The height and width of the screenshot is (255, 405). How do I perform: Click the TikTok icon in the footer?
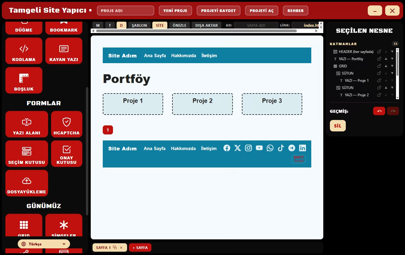pyautogui.click(x=281, y=148)
